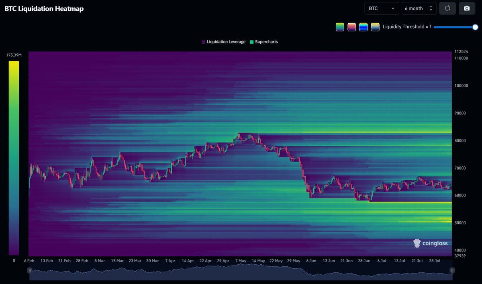This screenshot has height=284, width=482.
Task: Click the 112524 top price axis label
Action: 461,52
